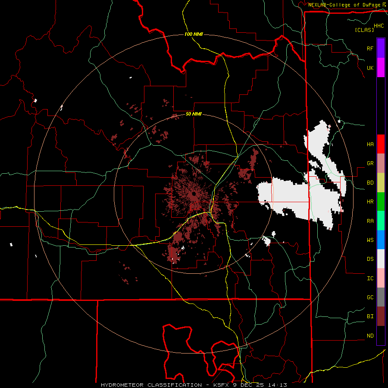Click the GR legend label

click(370, 163)
